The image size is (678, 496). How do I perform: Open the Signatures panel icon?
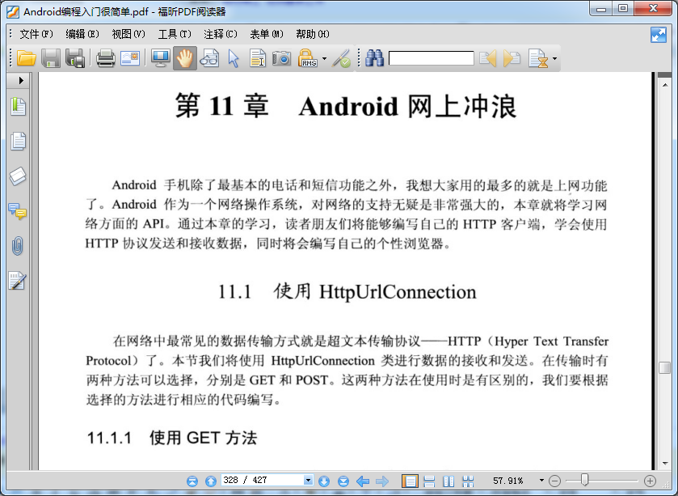tap(17, 281)
